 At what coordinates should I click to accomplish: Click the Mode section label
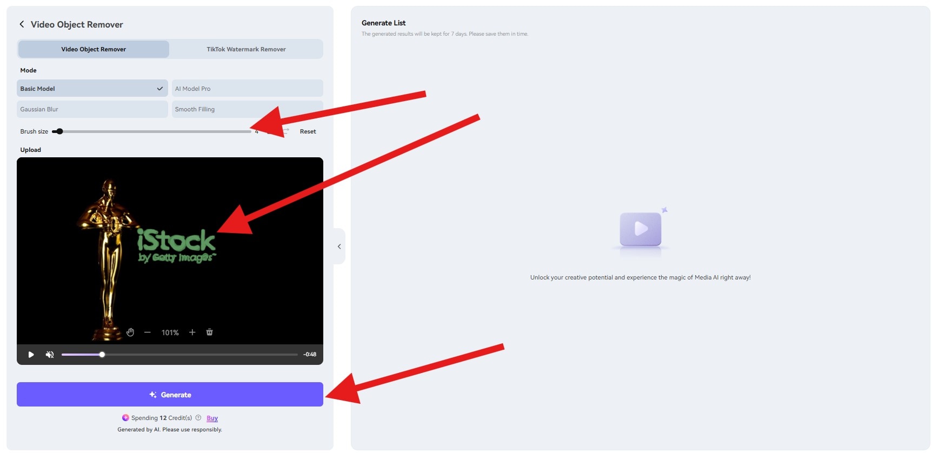click(28, 70)
